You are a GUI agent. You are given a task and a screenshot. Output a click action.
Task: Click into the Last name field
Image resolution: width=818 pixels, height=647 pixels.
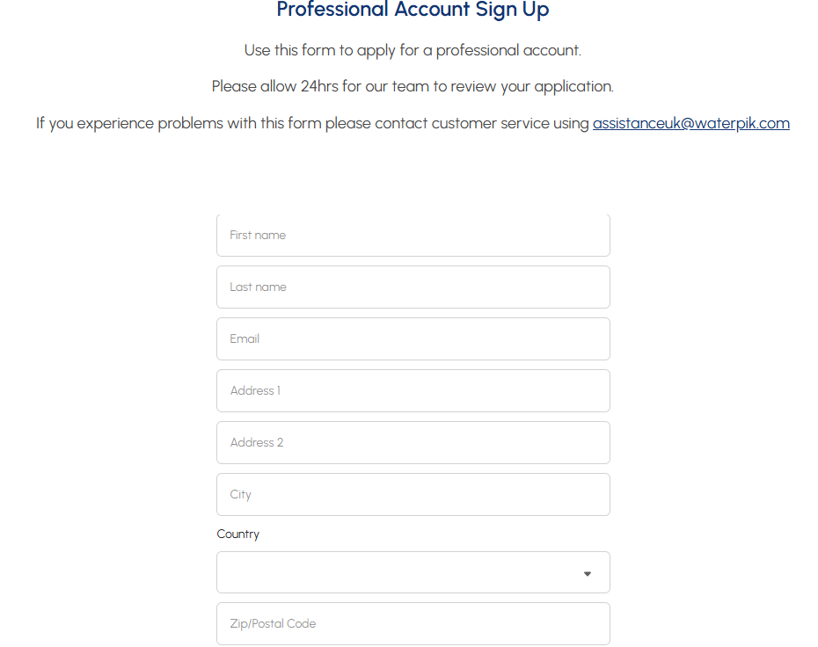tap(413, 287)
